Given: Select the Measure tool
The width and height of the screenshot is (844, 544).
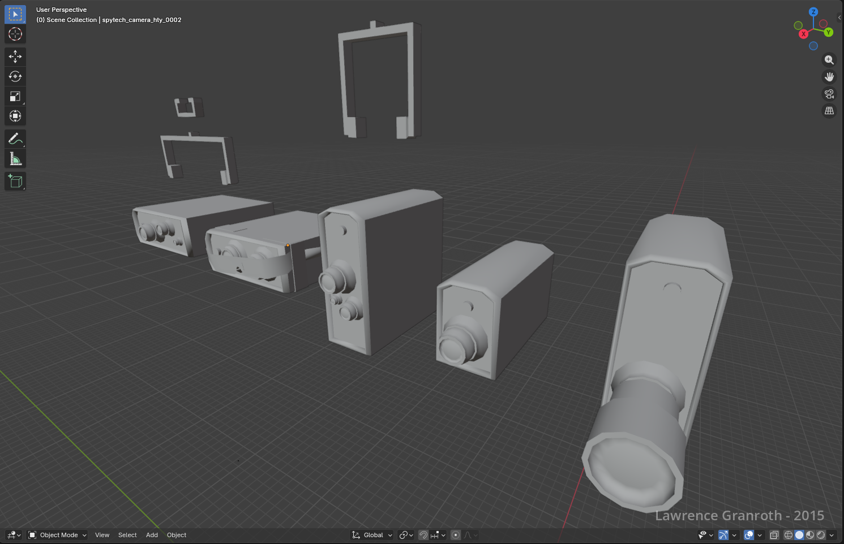Looking at the screenshot, I should click(x=15, y=159).
